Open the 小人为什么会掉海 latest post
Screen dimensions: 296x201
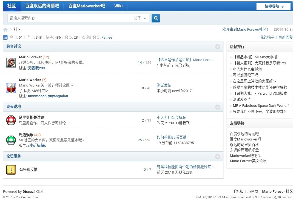[x=171, y=117]
